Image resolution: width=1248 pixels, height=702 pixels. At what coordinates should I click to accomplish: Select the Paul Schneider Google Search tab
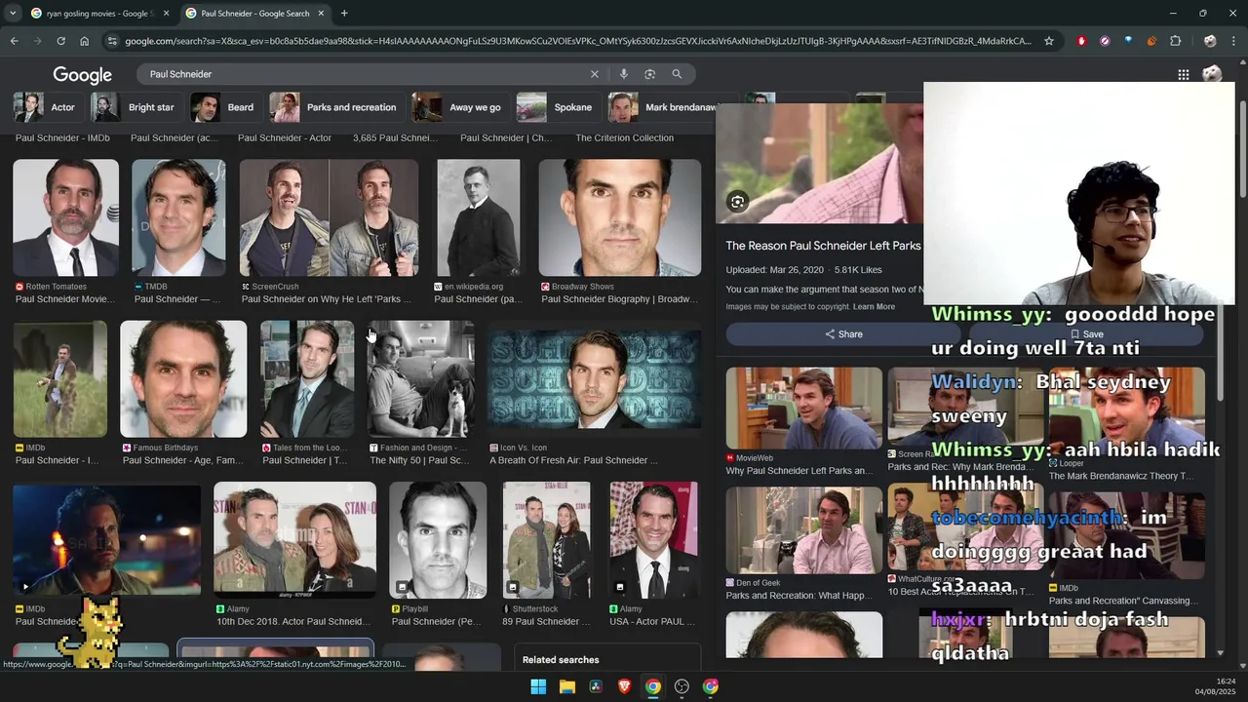pos(253,14)
